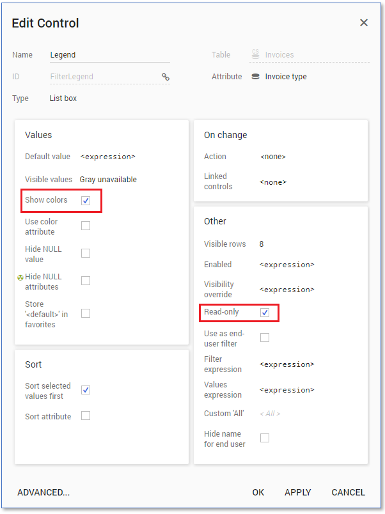Click the Invoices table icon
Viewport: 385px width, 514px height.
255,55
